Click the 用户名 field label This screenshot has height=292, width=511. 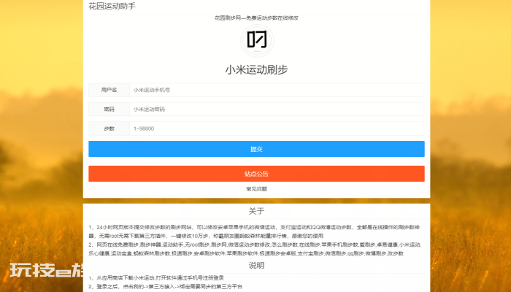point(109,90)
